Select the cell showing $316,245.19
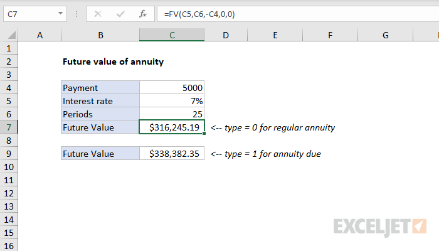This screenshot has width=439, height=251. tap(172, 127)
